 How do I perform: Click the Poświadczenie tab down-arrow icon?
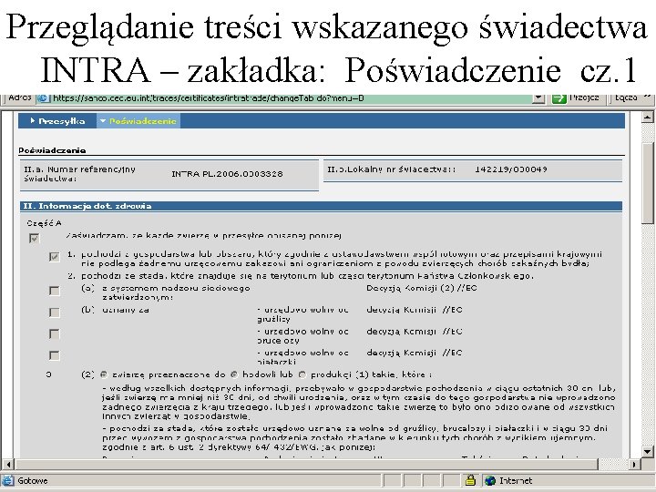103,121
